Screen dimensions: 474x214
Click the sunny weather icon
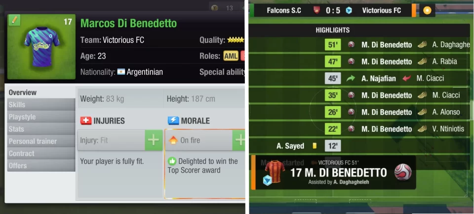click(x=427, y=11)
